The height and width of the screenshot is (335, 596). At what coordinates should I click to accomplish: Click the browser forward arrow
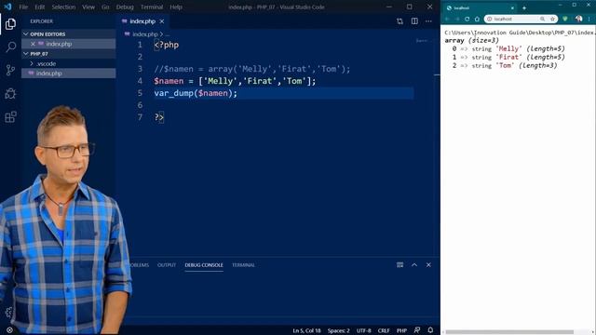[457, 19]
